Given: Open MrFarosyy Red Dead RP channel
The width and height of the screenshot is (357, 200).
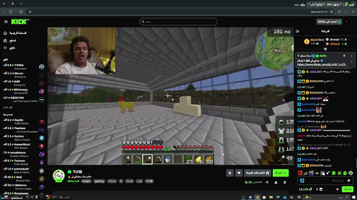Looking at the screenshot, I should click(x=24, y=91).
